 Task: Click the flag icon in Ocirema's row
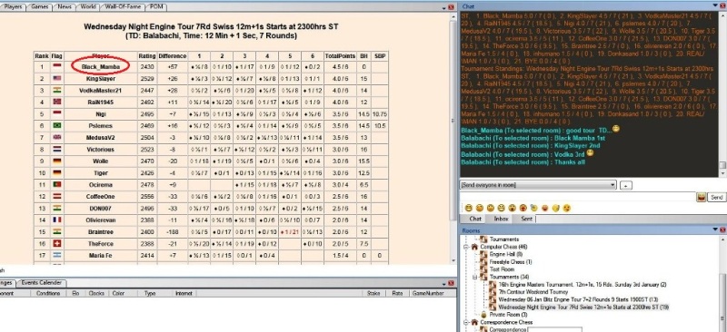click(x=57, y=184)
